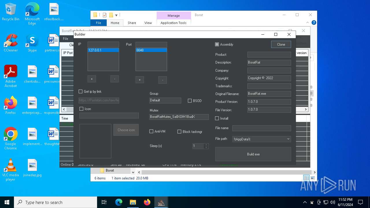
Task: Launch Firefox desktop shortcut
Action: pyautogui.click(x=11, y=105)
